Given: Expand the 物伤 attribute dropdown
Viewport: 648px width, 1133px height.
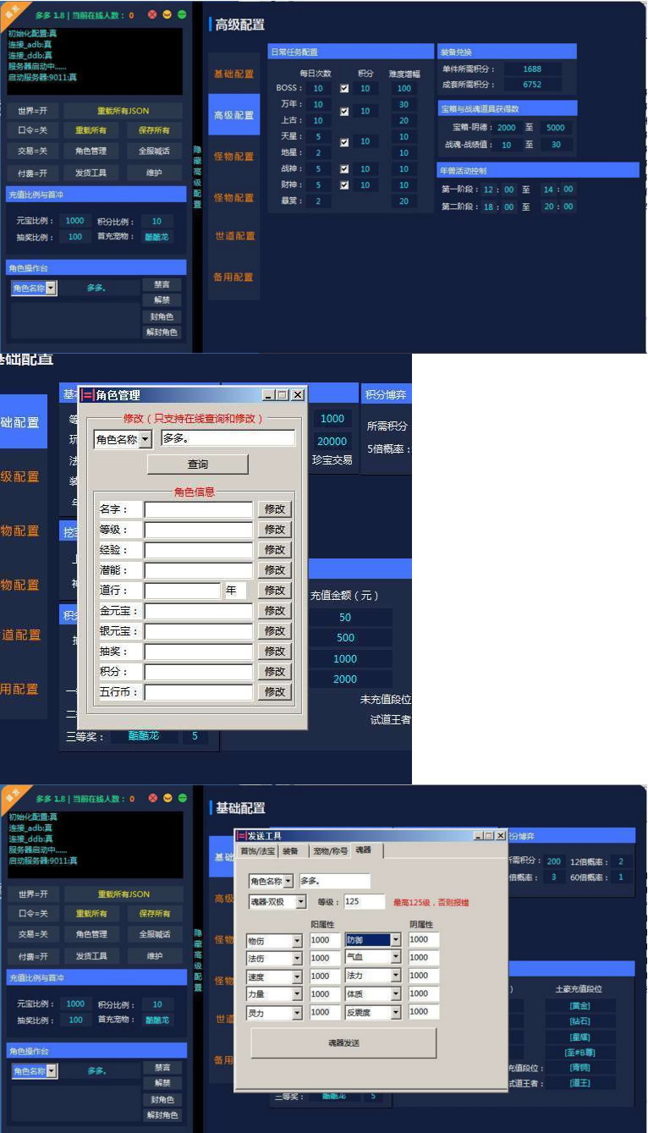Looking at the screenshot, I should point(297,940).
